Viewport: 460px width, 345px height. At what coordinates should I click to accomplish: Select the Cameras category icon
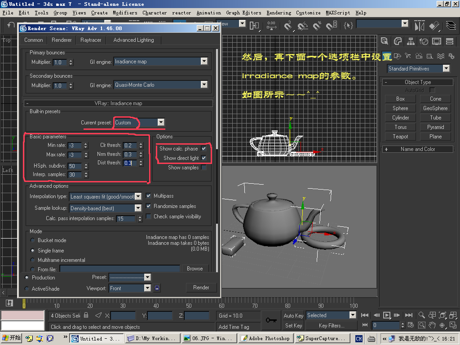click(419, 56)
